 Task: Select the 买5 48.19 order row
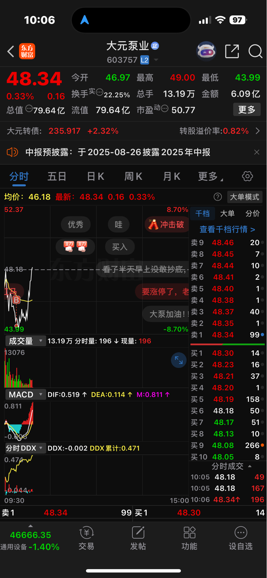227,399
